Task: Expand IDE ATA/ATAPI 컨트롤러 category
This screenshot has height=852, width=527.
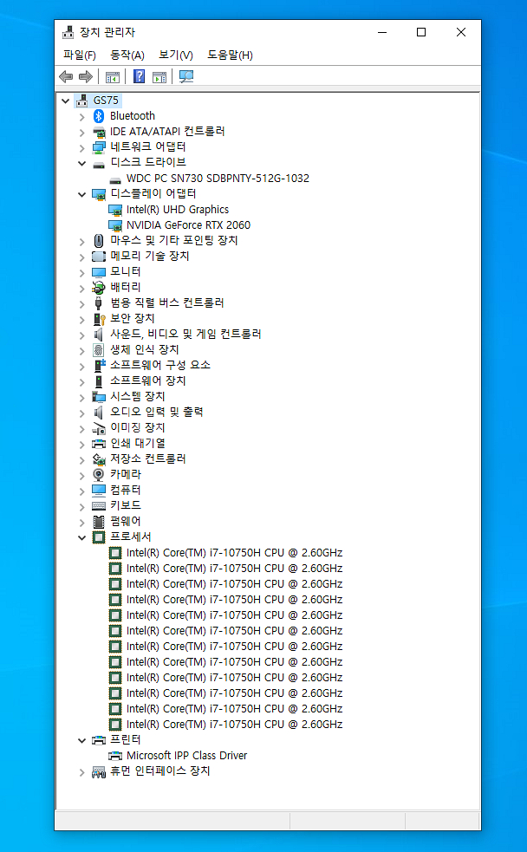Action: [82, 132]
